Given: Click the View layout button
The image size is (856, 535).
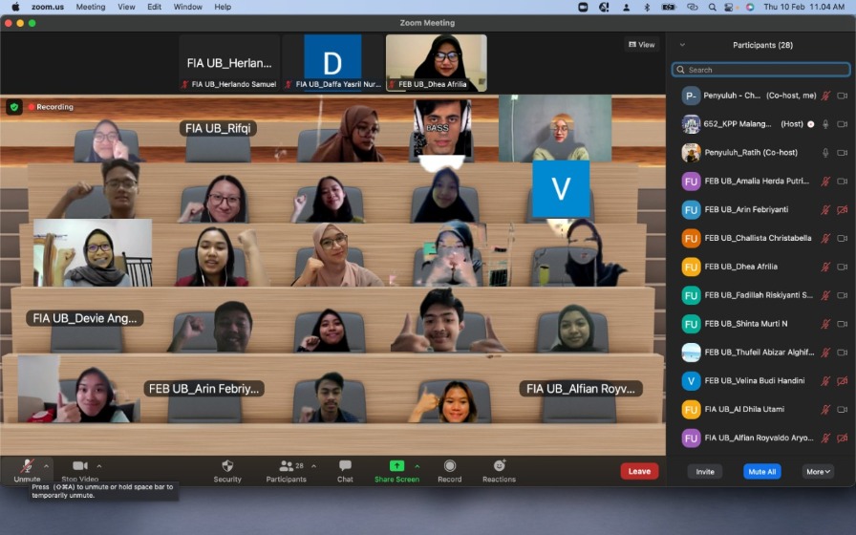Looking at the screenshot, I should tap(642, 45).
